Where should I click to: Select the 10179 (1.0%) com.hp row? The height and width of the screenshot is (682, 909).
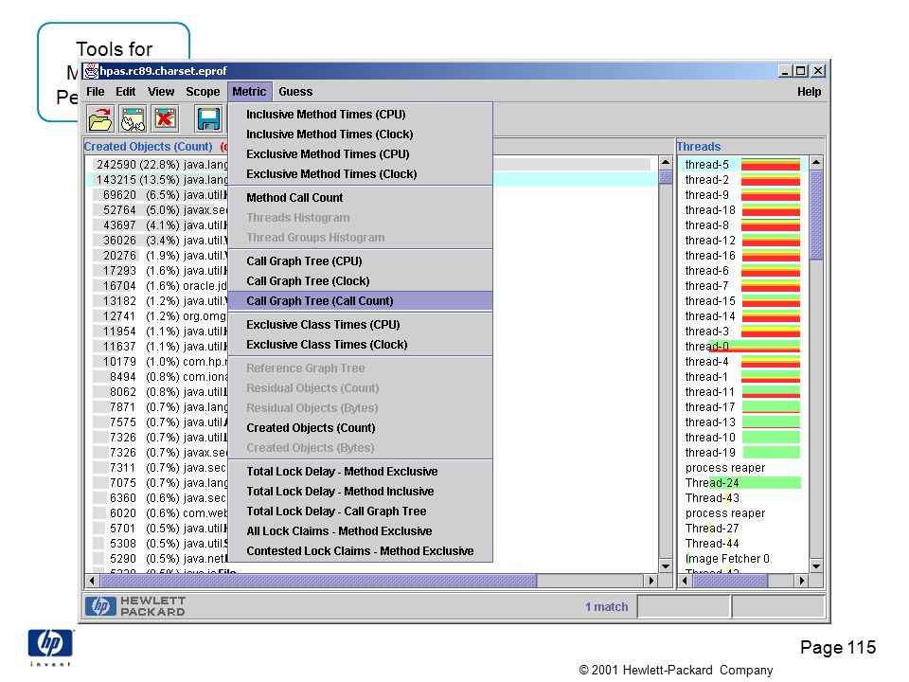[x=371, y=361]
